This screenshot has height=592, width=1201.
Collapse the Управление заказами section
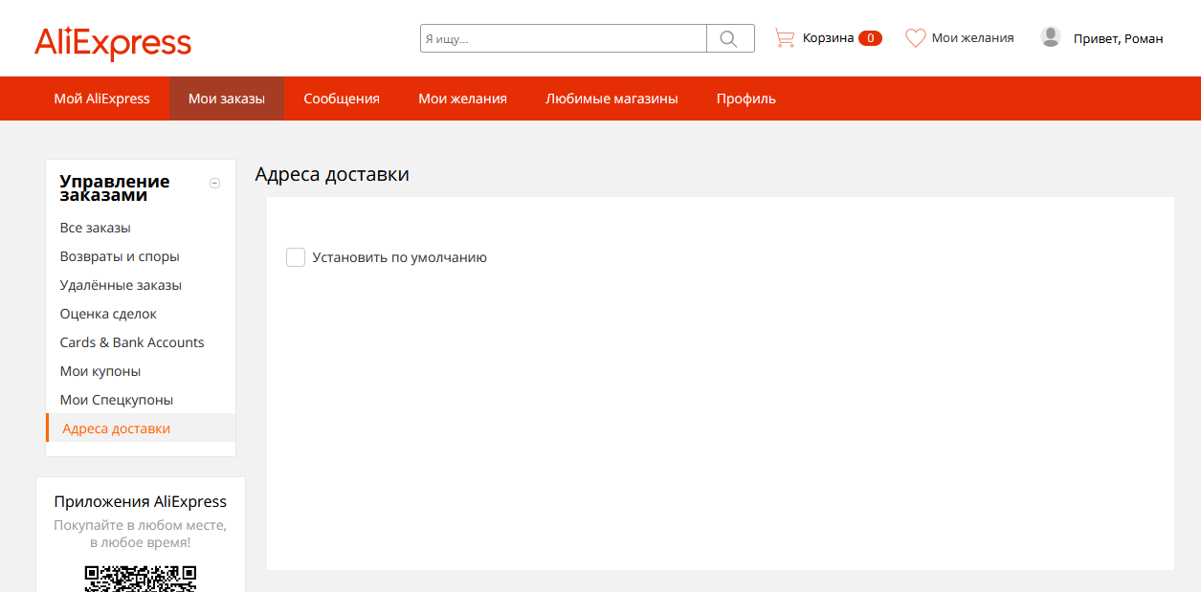(214, 183)
